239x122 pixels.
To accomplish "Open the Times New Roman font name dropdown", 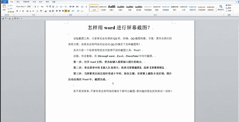I will tap(26, 7).
